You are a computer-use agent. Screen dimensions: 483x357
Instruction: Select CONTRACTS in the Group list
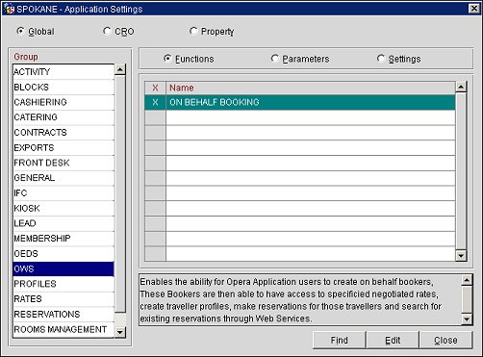64,133
